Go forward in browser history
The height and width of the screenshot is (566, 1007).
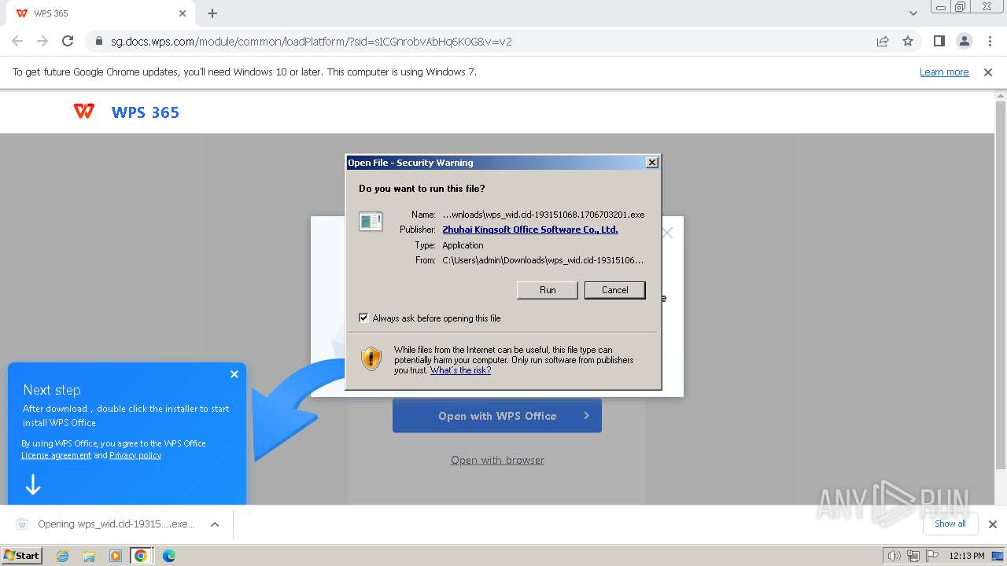42,41
